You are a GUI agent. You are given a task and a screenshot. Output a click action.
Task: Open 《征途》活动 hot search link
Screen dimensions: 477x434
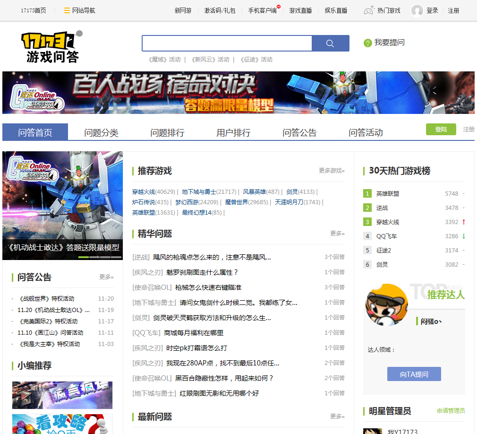click(x=256, y=60)
